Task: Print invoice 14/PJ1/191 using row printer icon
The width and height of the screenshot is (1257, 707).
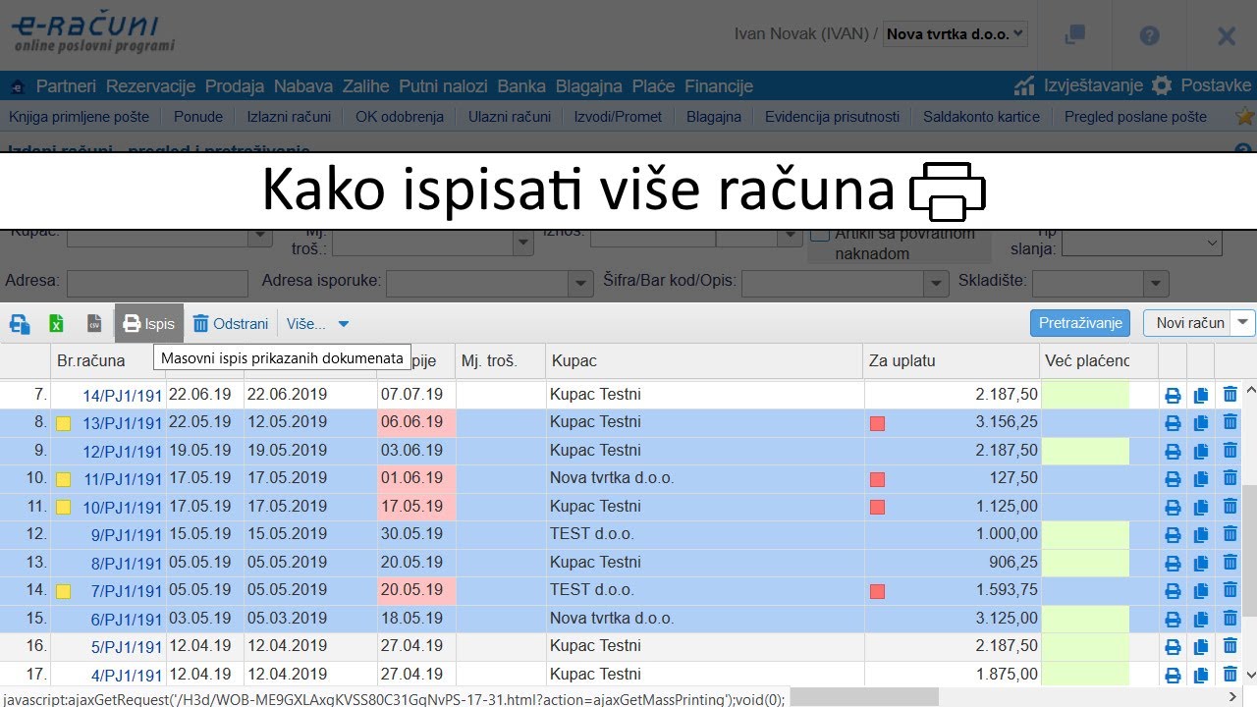Action: pos(1173,395)
